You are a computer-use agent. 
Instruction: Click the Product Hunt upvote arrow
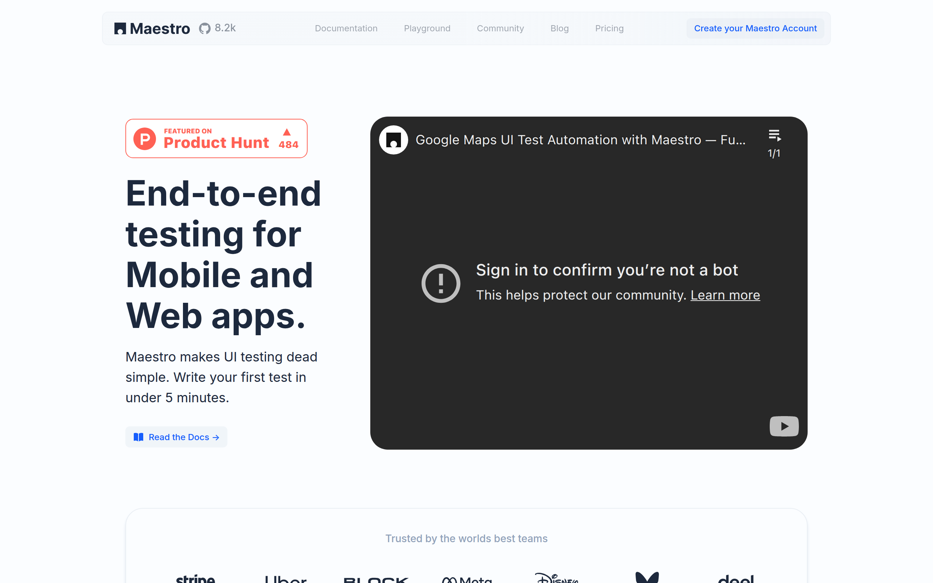[x=287, y=132]
